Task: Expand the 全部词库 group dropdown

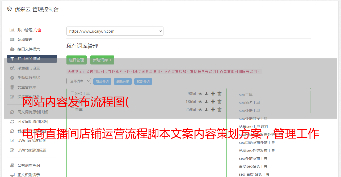Action: click(x=79, y=81)
